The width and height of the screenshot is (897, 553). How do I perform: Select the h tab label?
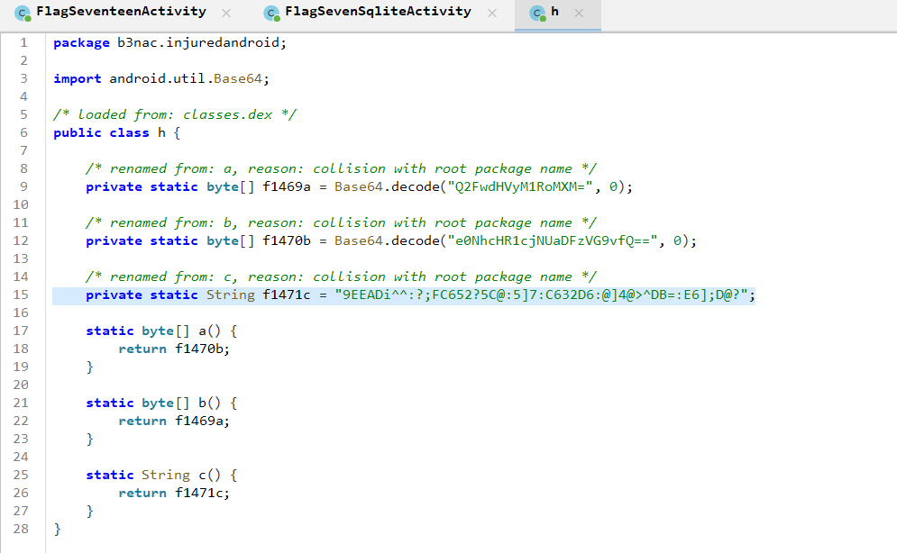click(x=554, y=12)
